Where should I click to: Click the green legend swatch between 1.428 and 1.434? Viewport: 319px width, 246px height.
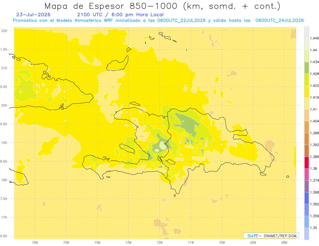307,68
